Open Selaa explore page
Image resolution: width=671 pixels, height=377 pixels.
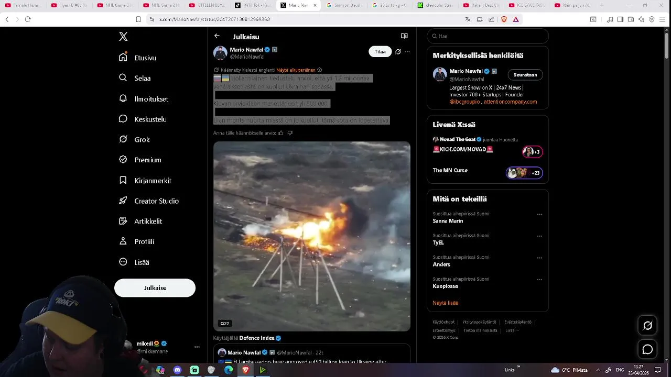[135, 78]
